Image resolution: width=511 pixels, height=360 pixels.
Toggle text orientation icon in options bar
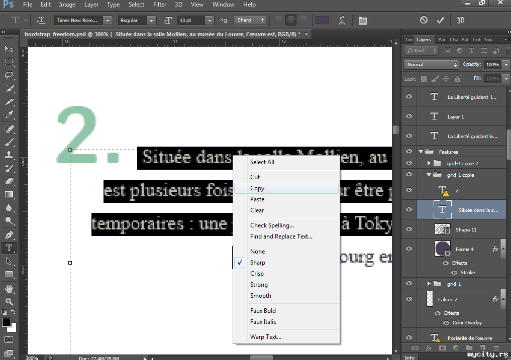pyautogui.click(x=41, y=20)
